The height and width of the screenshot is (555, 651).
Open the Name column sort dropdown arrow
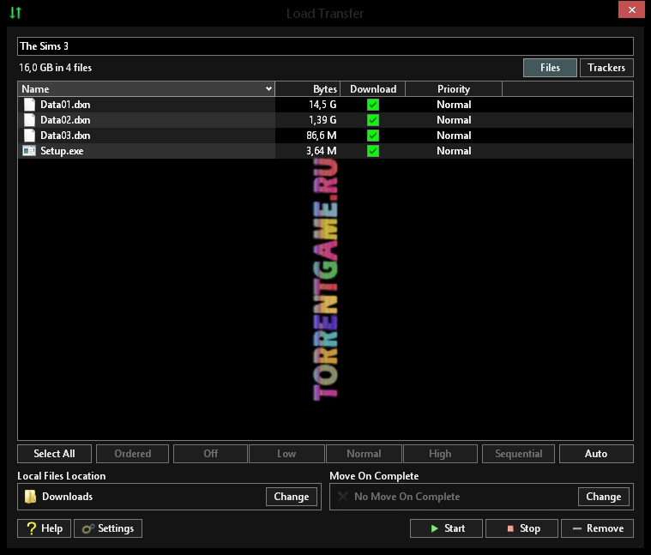click(268, 89)
